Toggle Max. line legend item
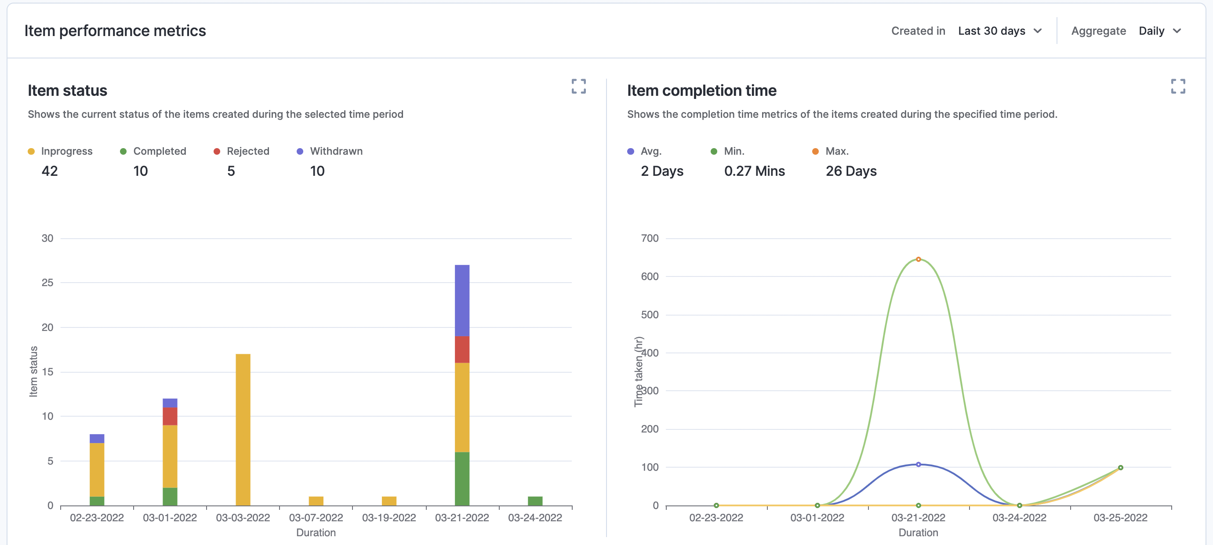The width and height of the screenshot is (1213, 545). pyautogui.click(x=836, y=151)
